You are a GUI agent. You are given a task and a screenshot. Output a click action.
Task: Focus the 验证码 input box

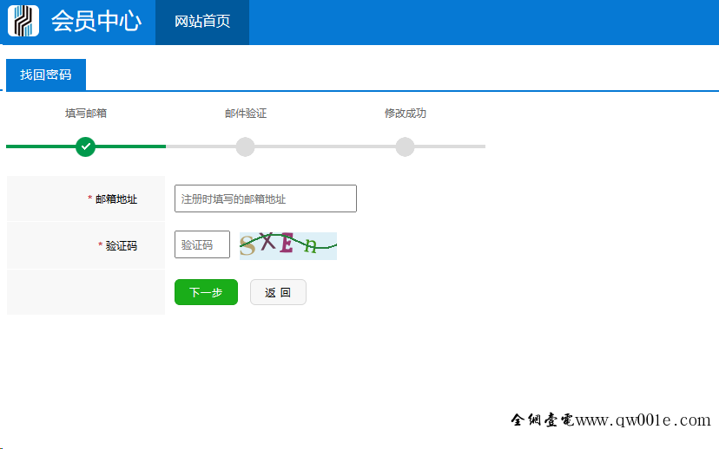pos(201,245)
